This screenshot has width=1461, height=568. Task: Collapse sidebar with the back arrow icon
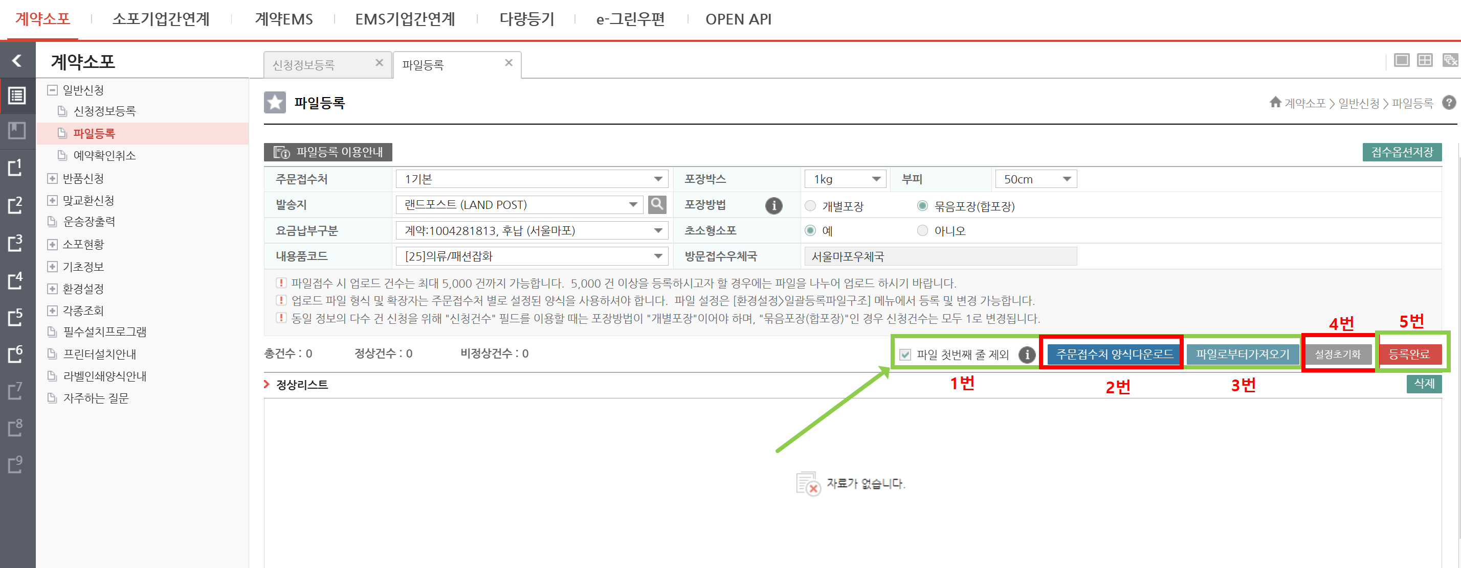[x=17, y=60]
